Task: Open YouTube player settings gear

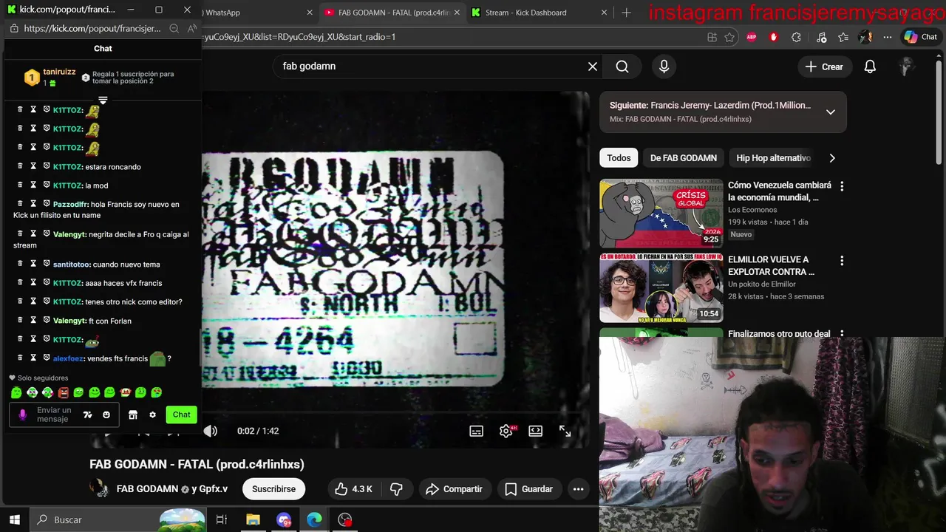Action: (x=506, y=431)
